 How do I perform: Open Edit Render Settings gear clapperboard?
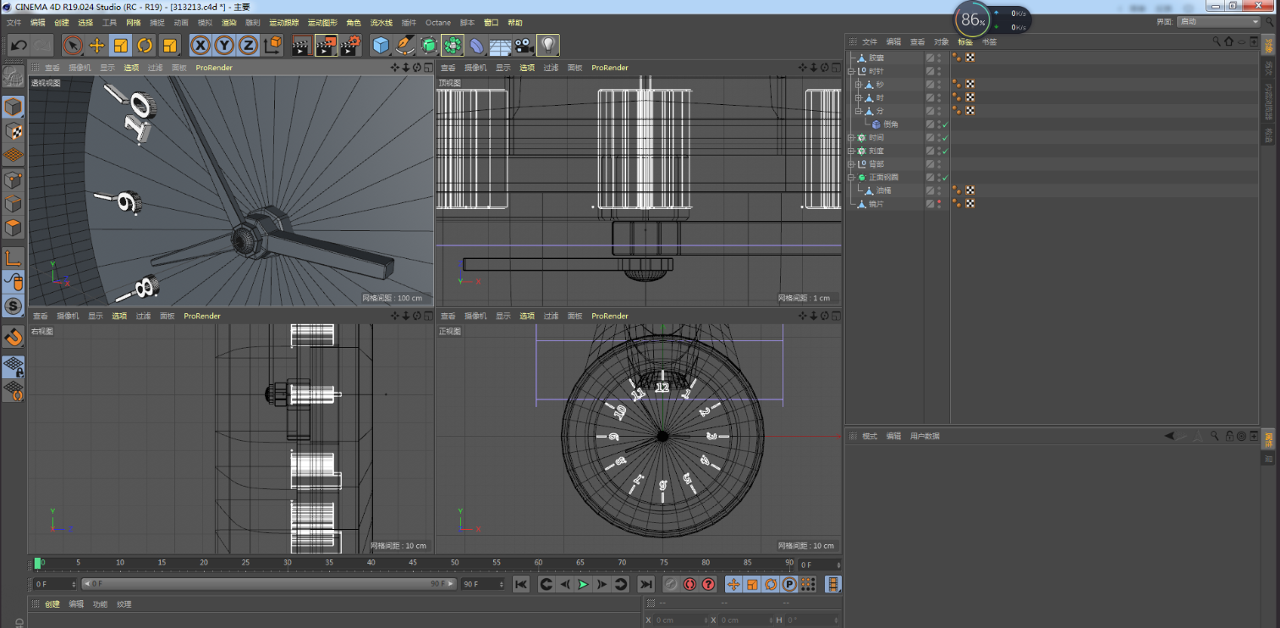350,45
